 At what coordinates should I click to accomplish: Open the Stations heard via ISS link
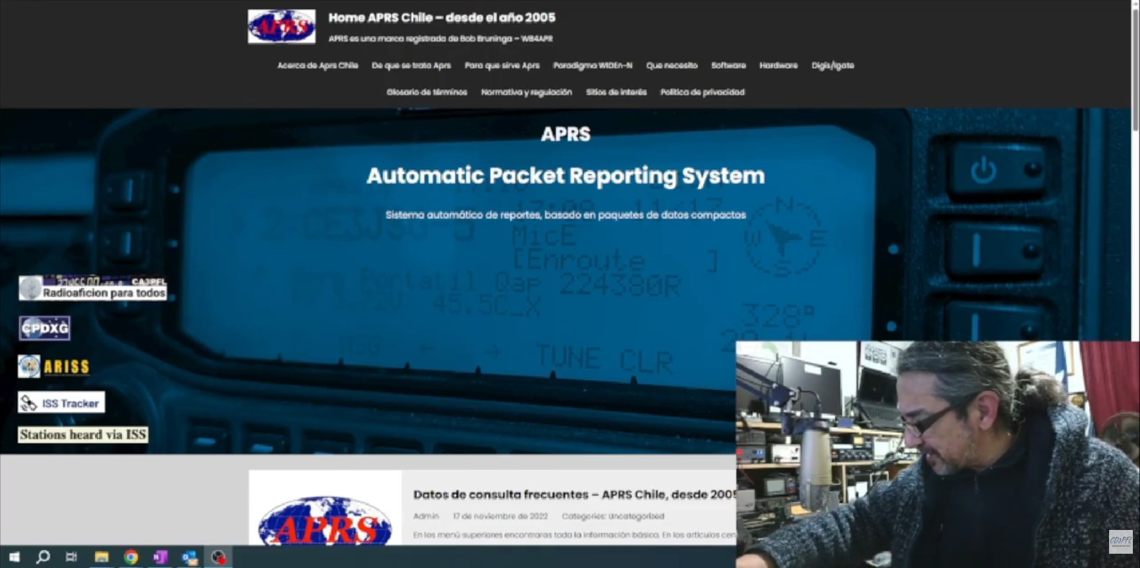(83, 434)
